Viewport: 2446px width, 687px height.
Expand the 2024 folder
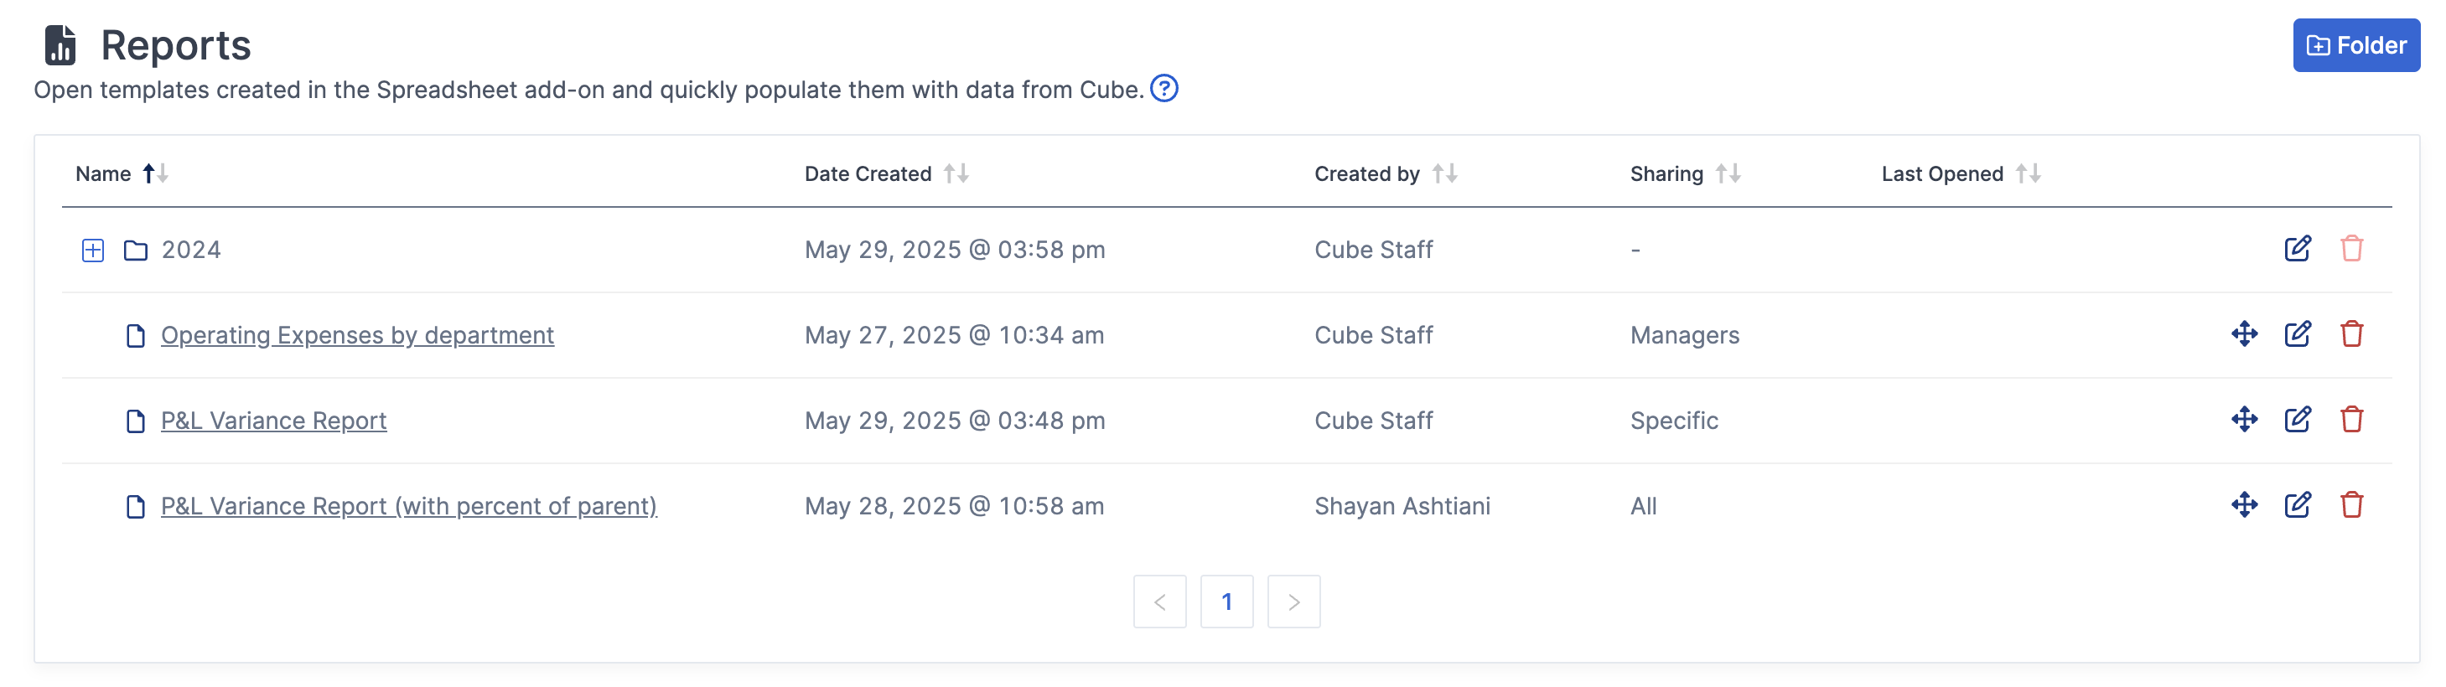tap(92, 250)
